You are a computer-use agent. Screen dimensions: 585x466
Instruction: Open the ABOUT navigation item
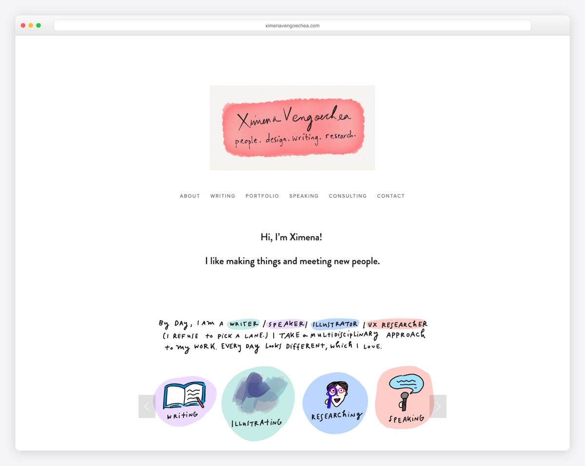190,196
